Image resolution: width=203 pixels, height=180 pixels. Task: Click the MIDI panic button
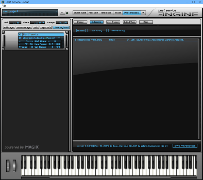(x=62, y=13)
